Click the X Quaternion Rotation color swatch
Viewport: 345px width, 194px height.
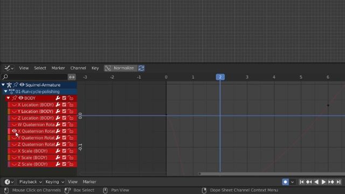click(x=9, y=131)
